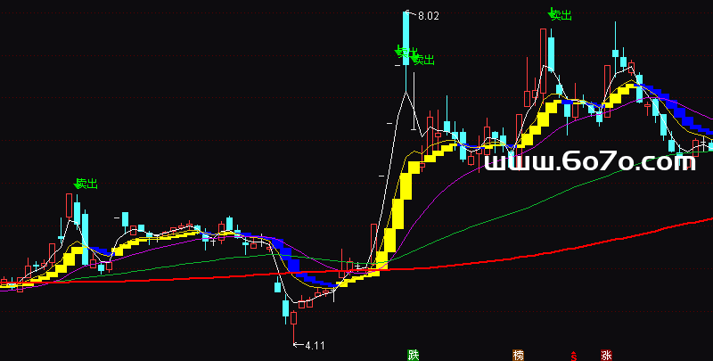The image size is (713, 361).
Task: Open the brown 榜 info marker
Action: click(518, 355)
